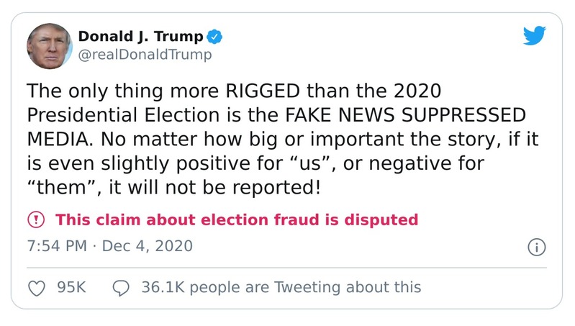
Task: Click the Twitter bird logo
Action: tap(534, 35)
